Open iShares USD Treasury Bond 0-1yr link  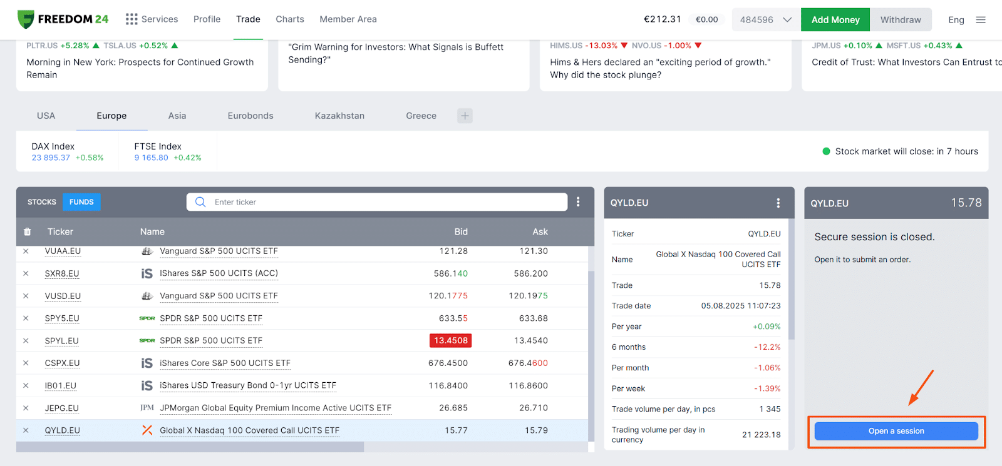[248, 385]
